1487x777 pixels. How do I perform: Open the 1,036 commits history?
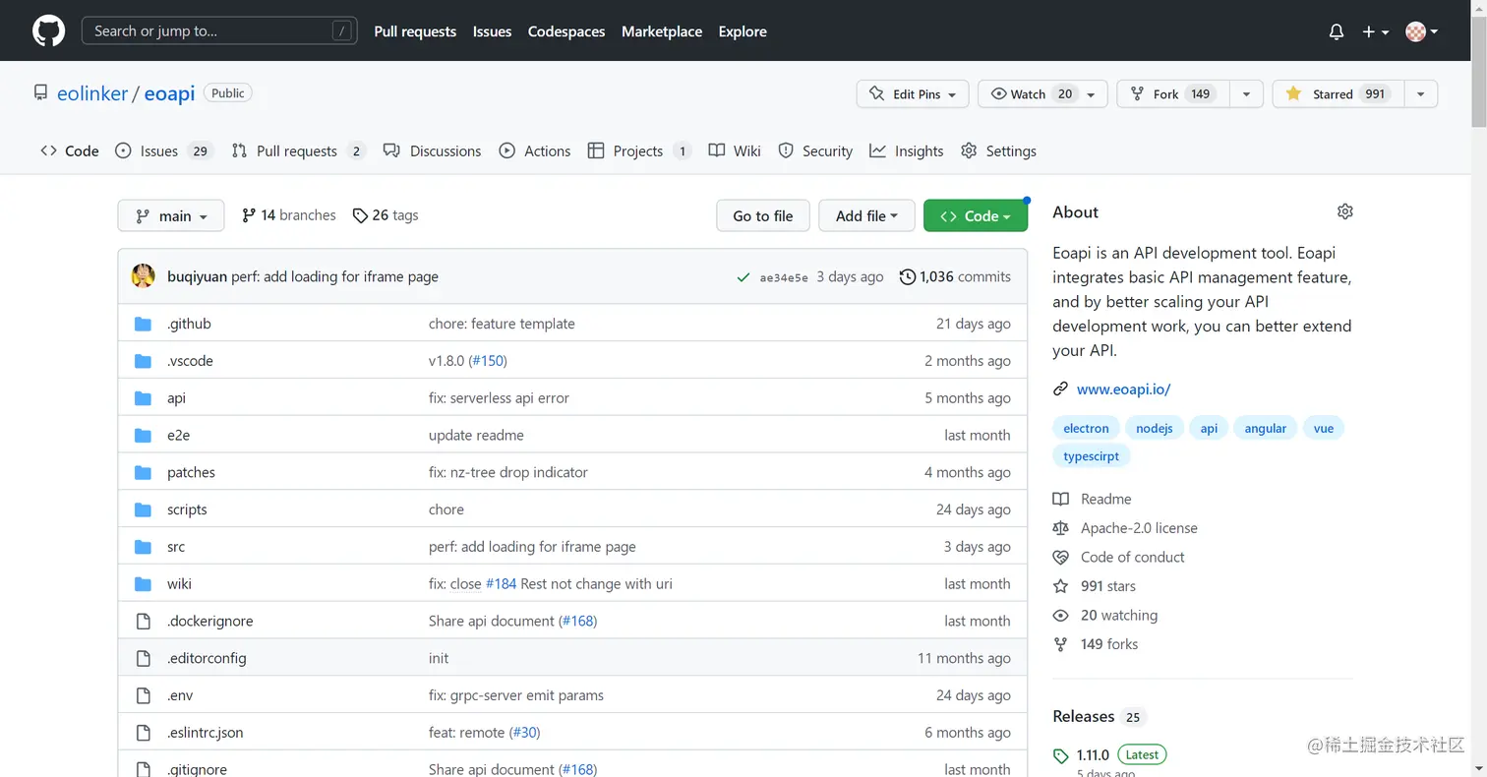click(955, 276)
